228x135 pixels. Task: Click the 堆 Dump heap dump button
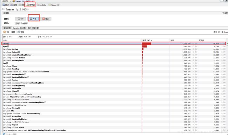(x=224, y=32)
